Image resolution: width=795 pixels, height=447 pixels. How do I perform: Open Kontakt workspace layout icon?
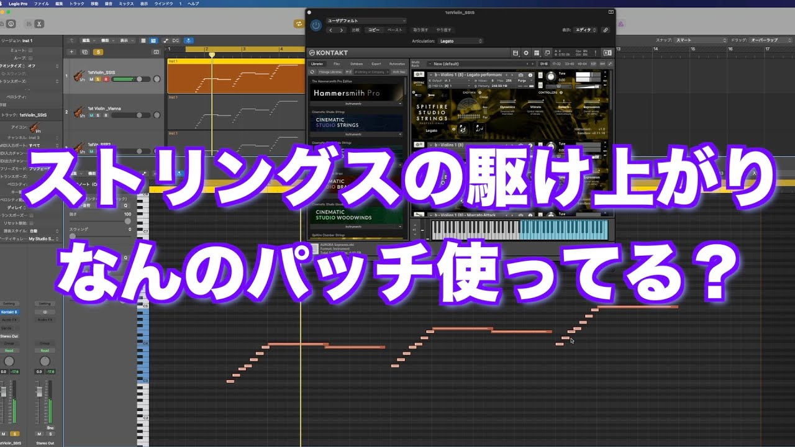coord(537,53)
